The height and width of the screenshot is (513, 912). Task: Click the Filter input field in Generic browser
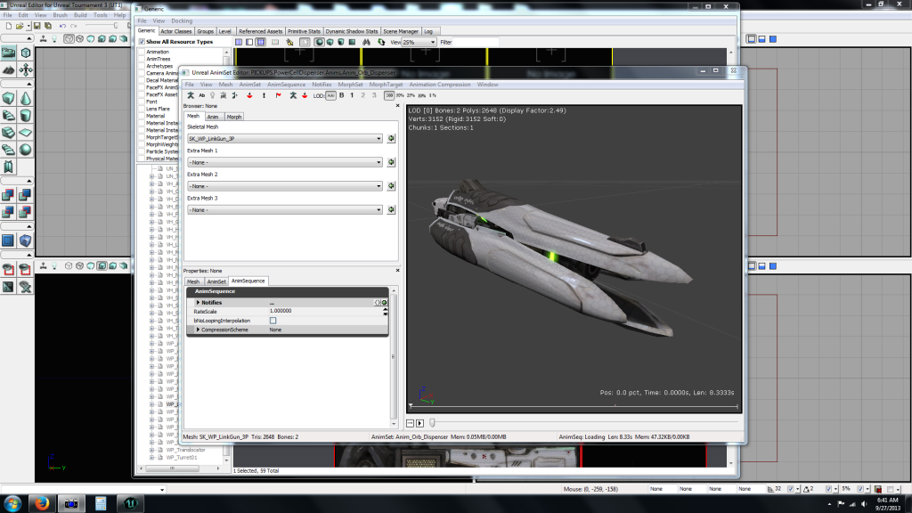476,42
